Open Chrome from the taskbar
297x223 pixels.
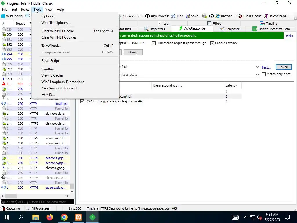pos(64,217)
